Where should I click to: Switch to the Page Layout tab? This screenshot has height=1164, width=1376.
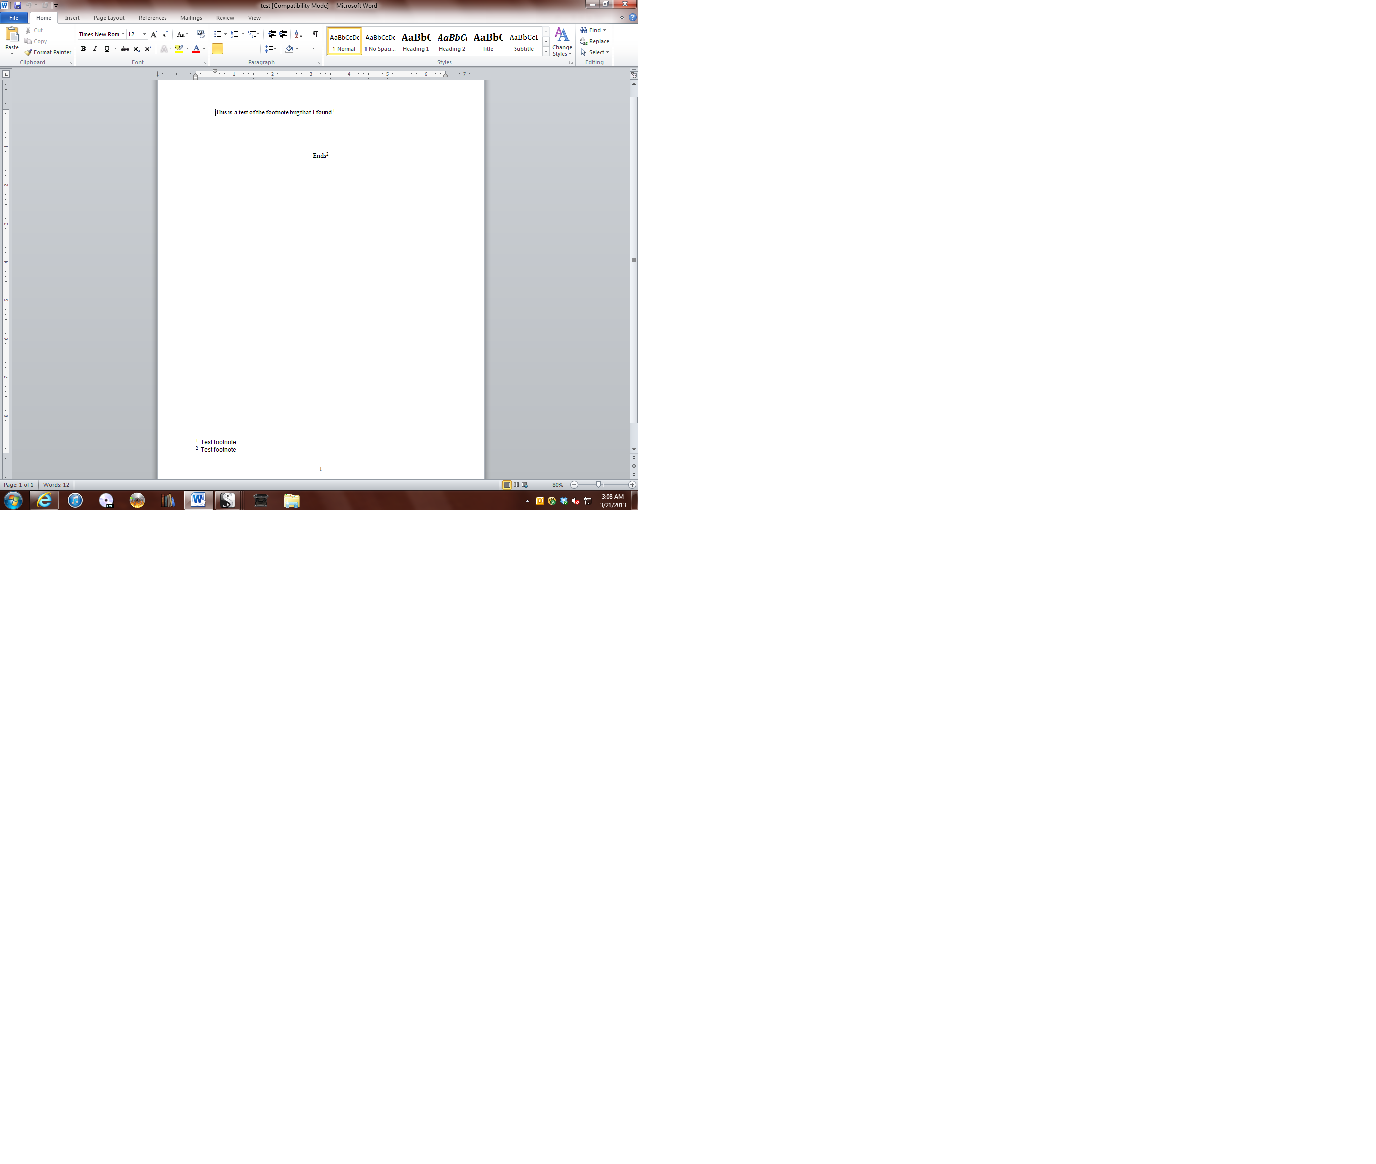[109, 18]
